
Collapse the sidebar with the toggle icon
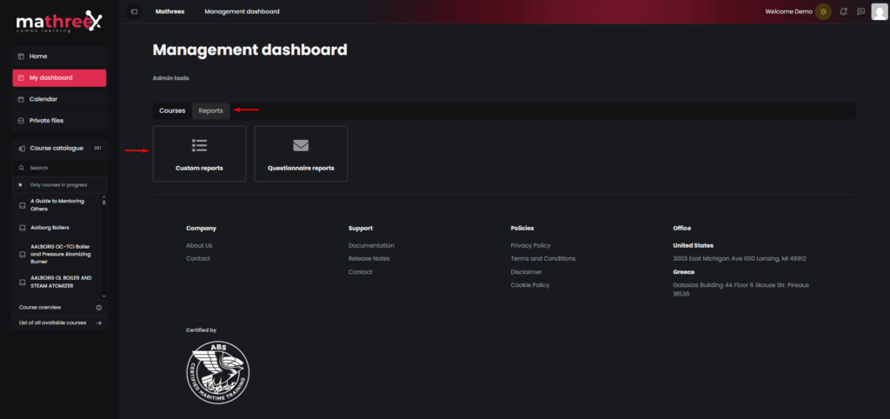[x=135, y=11]
